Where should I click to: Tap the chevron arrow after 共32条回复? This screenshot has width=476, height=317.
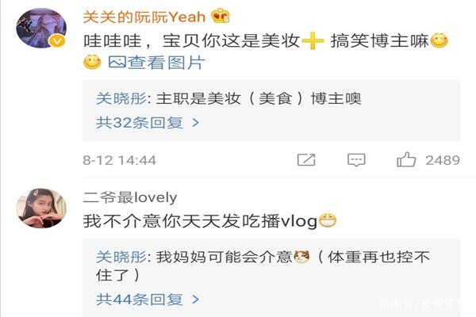[x=195, y=123]
